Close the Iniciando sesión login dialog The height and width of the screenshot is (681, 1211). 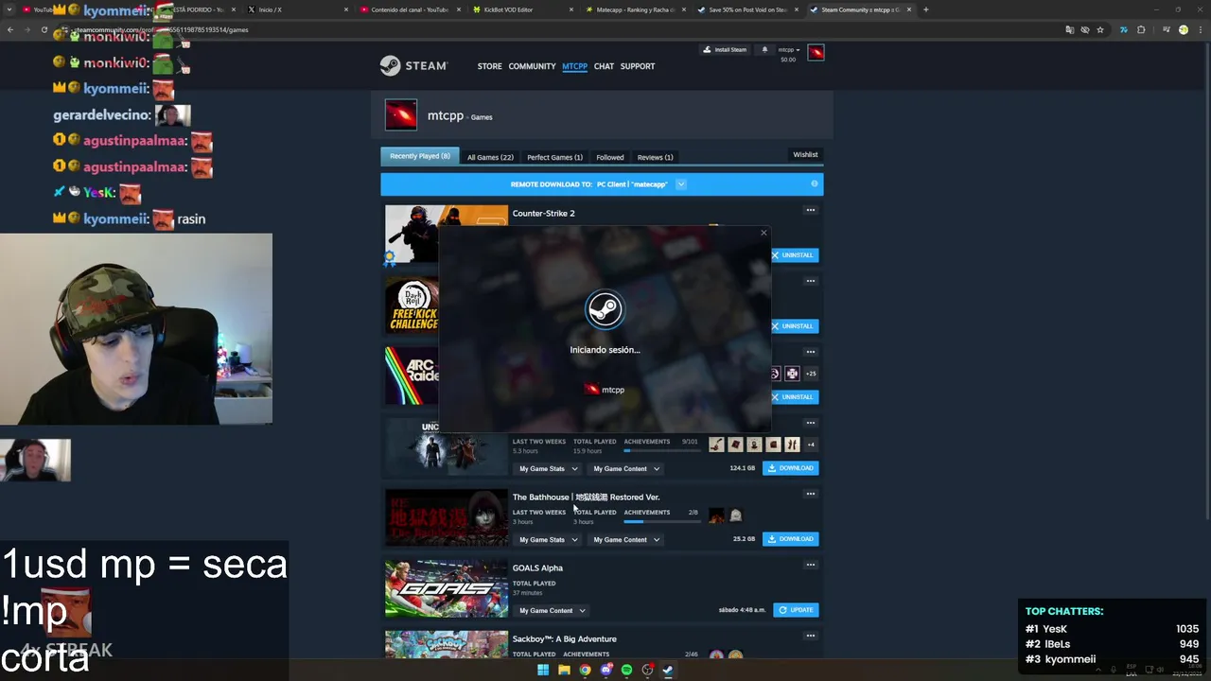[x=763, y=233]
